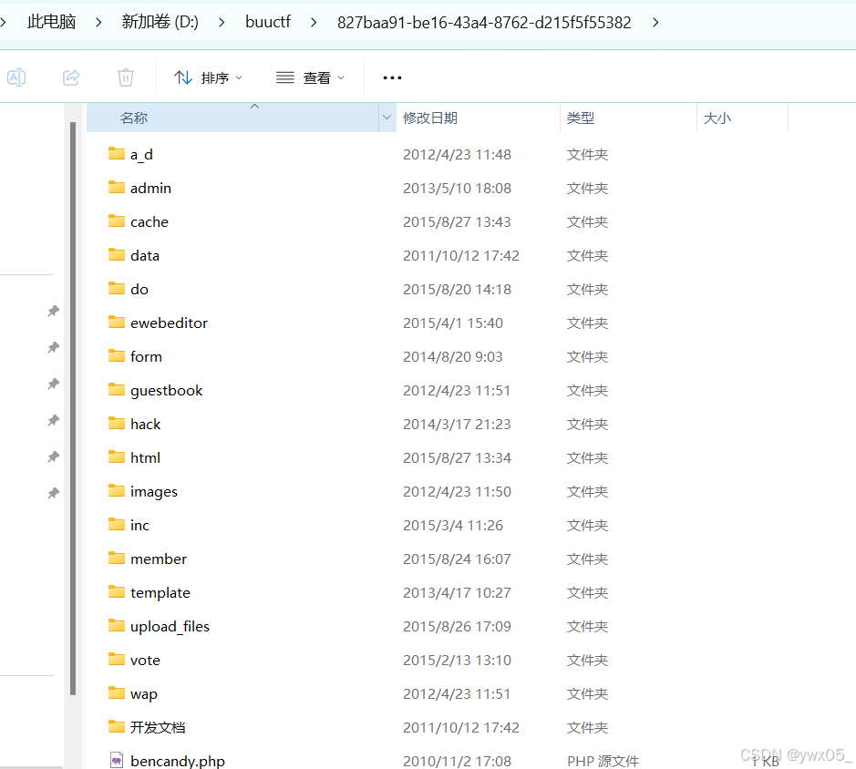The image size is (856, 769).
Task: Open the admin folder
Action: (x=150, y=188)
